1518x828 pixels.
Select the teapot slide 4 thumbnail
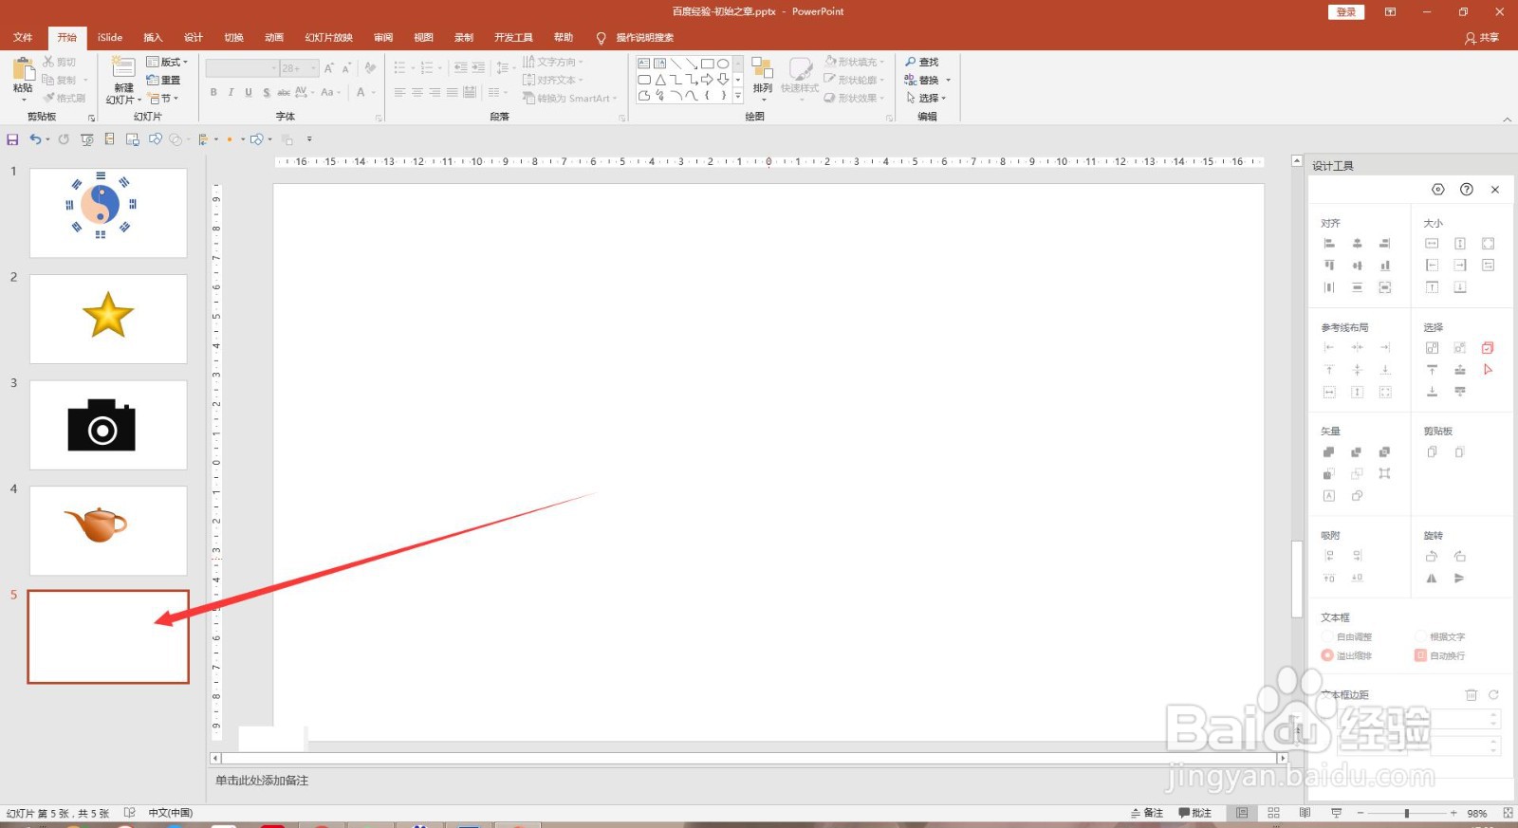(108, 530)
